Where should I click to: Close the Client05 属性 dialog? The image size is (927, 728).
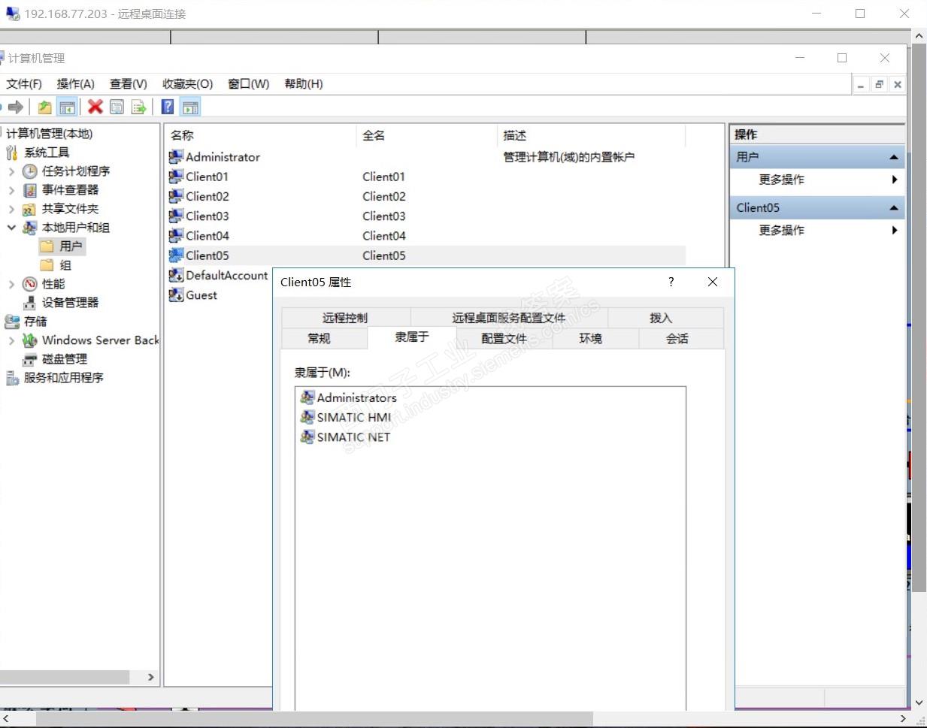coord(713,282)
